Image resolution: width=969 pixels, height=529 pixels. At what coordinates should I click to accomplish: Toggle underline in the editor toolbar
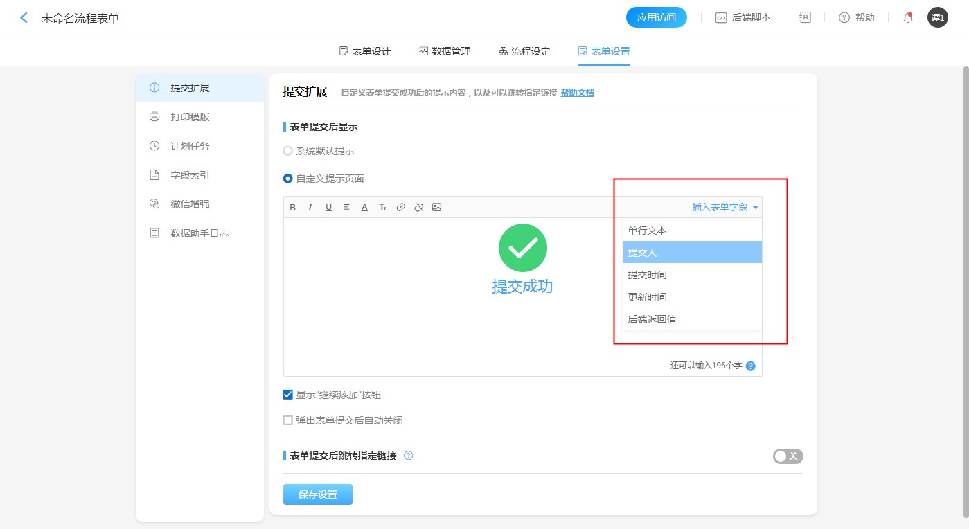click(x=328, y=208)
